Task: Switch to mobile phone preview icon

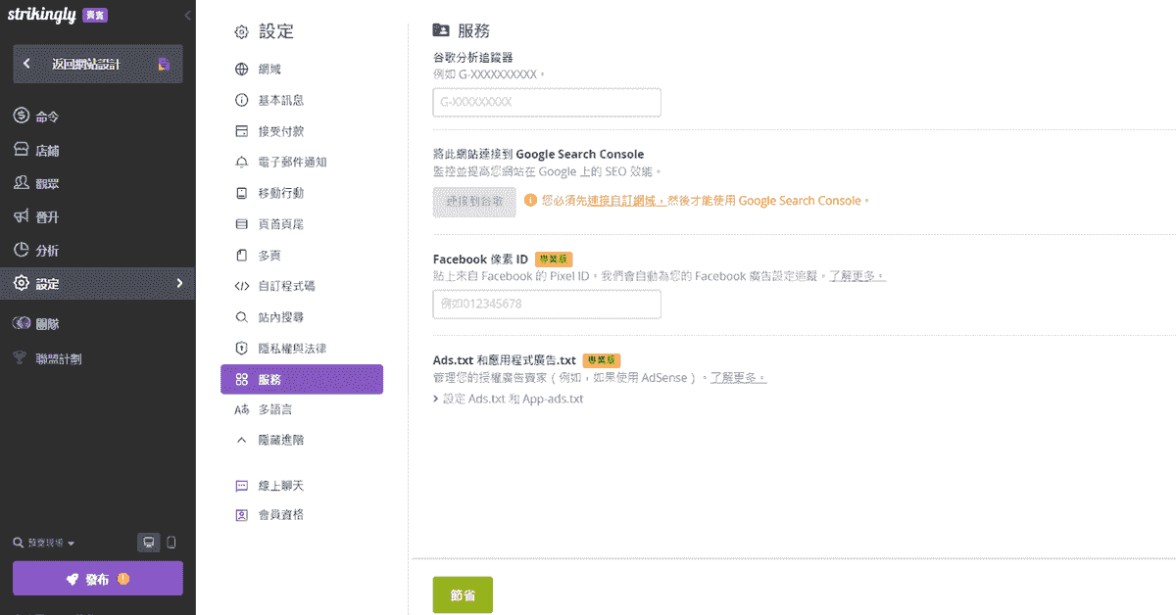Action: [x=171, y=543]
